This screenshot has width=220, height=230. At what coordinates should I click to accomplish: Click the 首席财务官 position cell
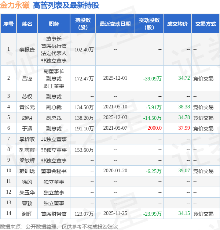54,214
